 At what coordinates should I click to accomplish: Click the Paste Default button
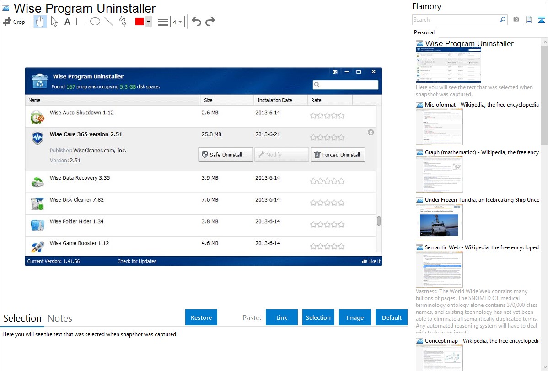392,317
